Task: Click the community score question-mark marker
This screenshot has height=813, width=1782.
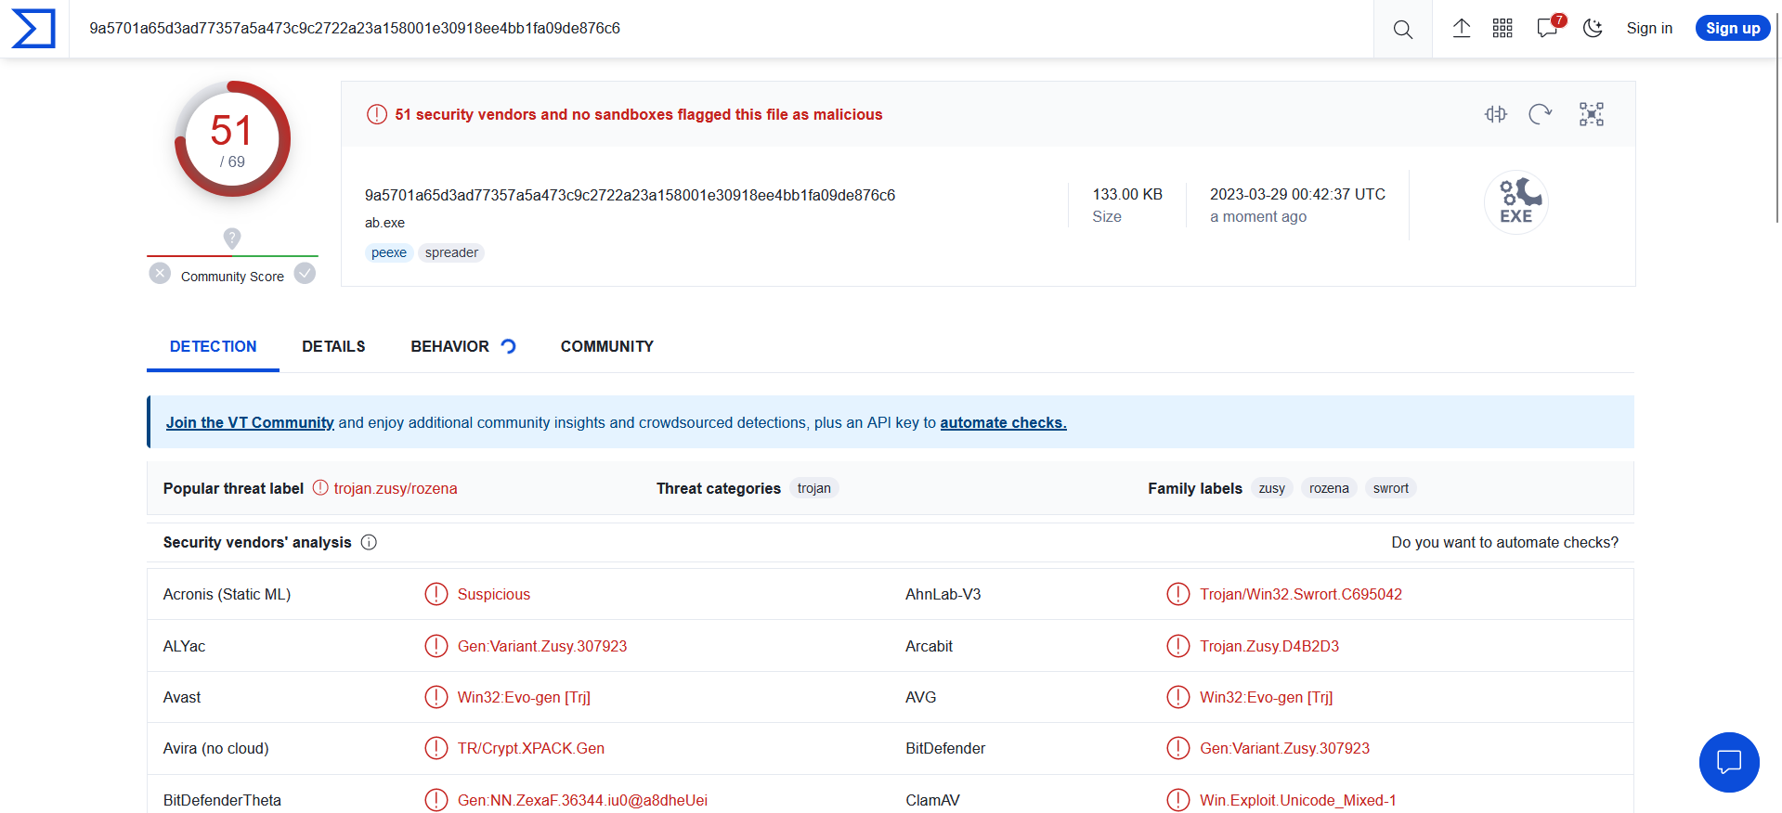Action: coord(232,239)
